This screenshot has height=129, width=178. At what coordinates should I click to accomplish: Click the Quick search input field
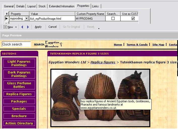[x=16, y=44]
